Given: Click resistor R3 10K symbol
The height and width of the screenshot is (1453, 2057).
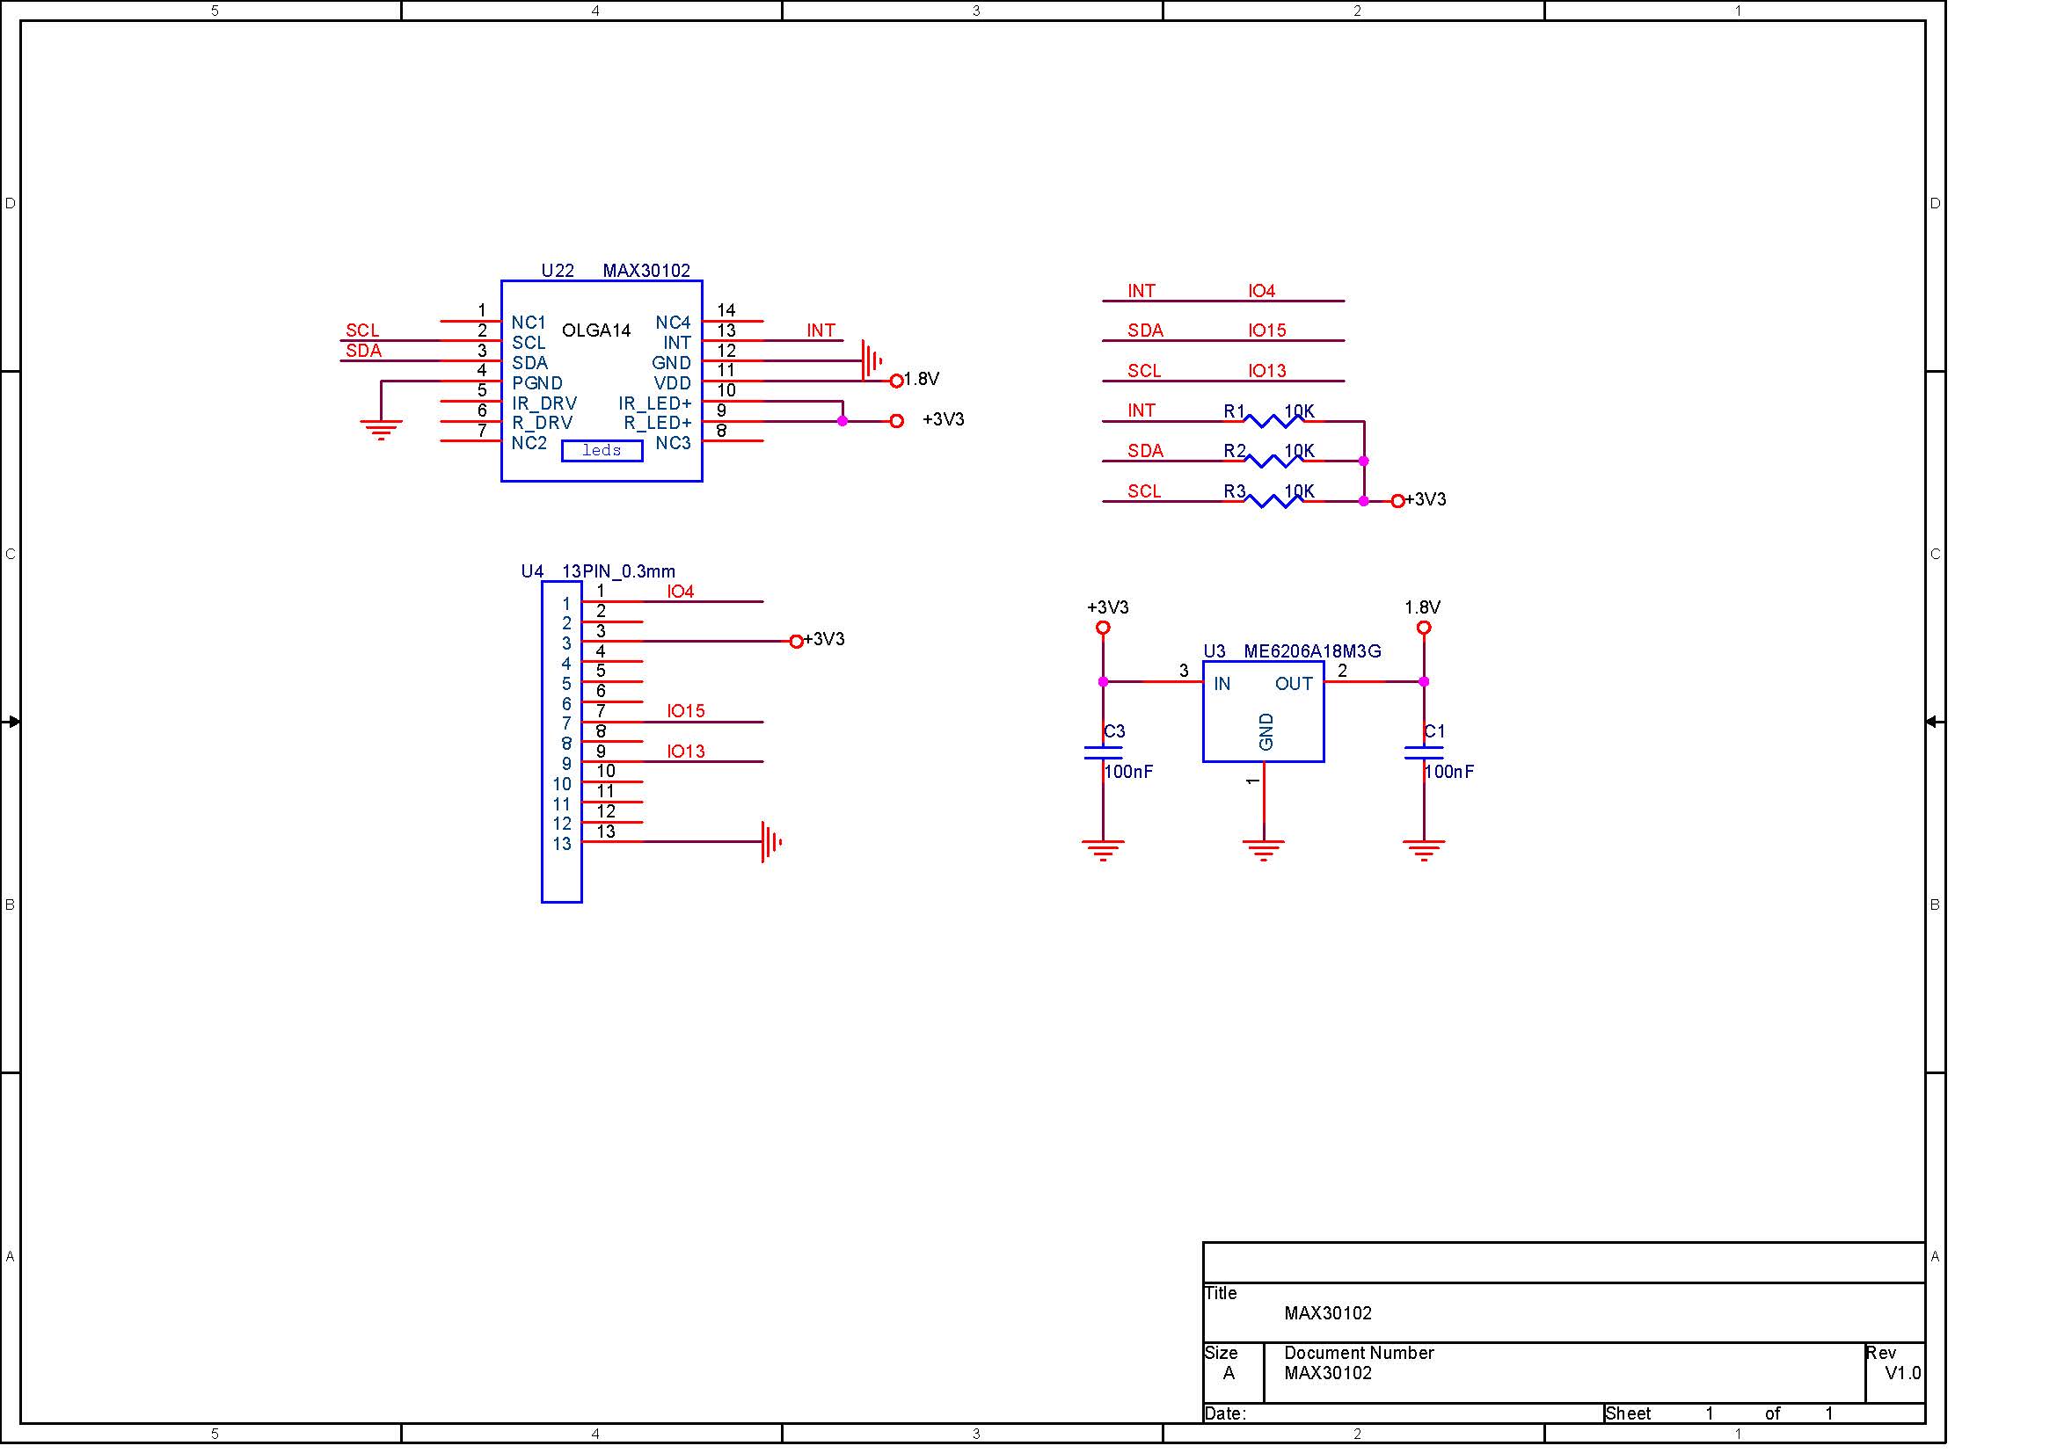Looking at the screenshot, I should tap(1274, 499).
